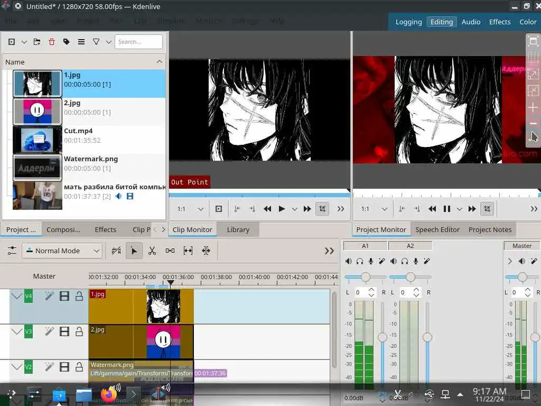Hide video on track V4

[64, 296]
